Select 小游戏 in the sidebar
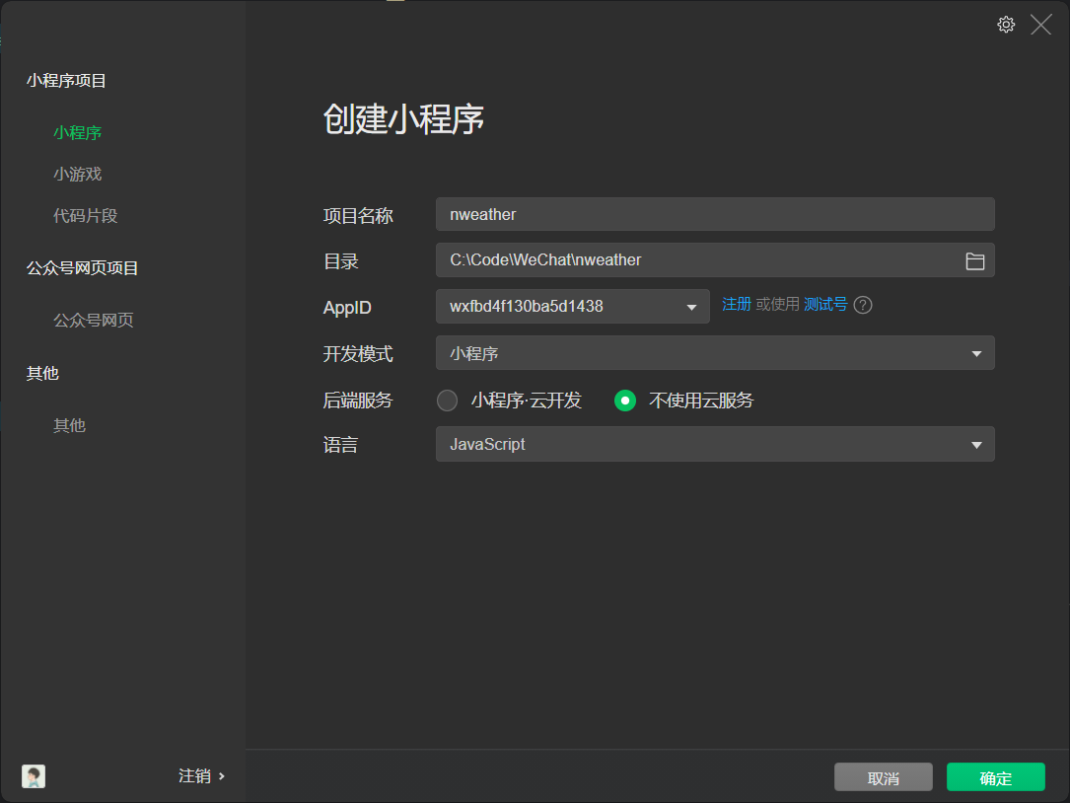The image size is (1070, 803). [x=78, y=175]
